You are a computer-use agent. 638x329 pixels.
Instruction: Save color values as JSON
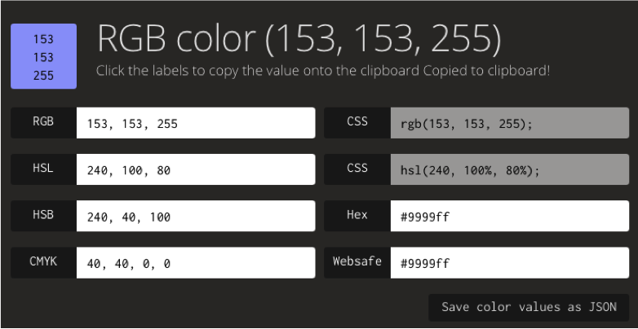click(529, 308)
